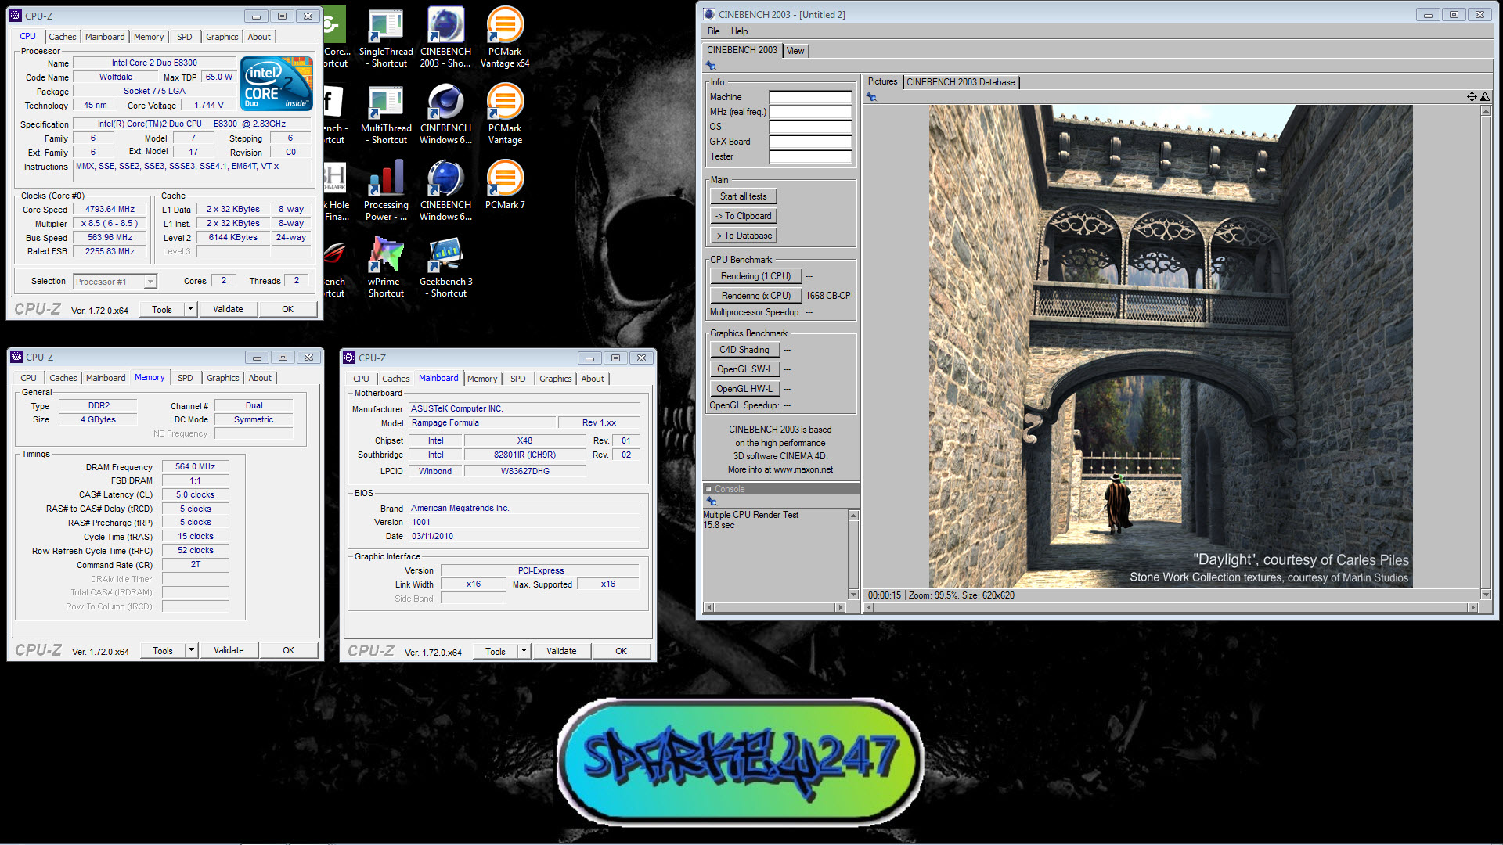Viewport: 1503px width, 845px height.
Task: Run OpenGL HW-L benchmark
Action: coord(744,389)
